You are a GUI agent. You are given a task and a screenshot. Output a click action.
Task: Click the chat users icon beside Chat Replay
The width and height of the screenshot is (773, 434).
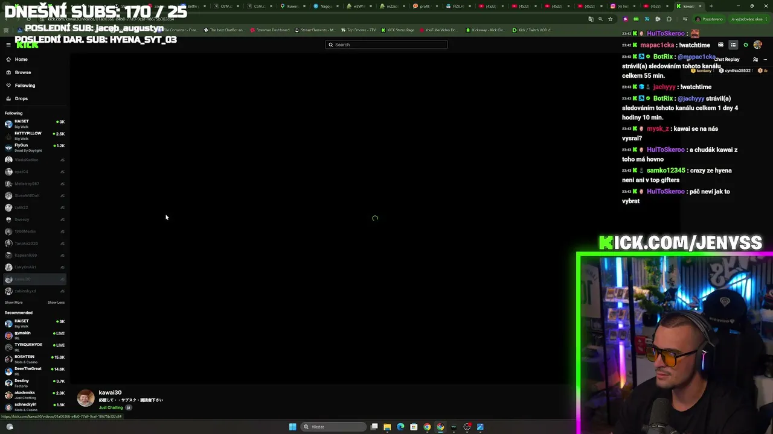755,60
